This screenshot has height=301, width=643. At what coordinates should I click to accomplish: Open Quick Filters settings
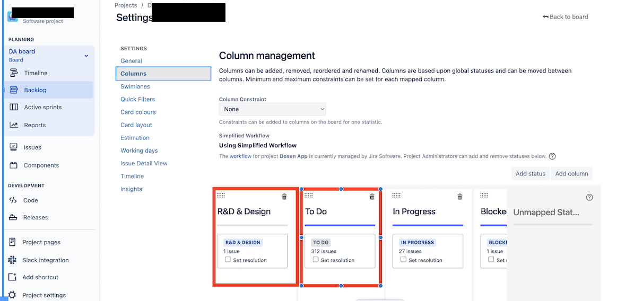[137, 99]
